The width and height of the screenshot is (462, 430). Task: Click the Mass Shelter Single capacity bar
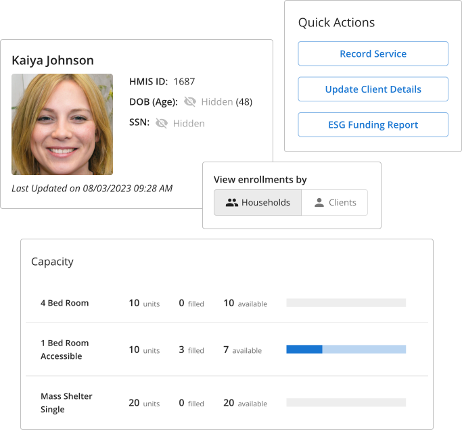pos(346,402)
